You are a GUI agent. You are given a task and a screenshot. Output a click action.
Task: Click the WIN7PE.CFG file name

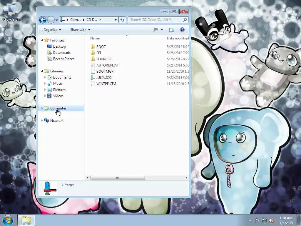[106, 84]
